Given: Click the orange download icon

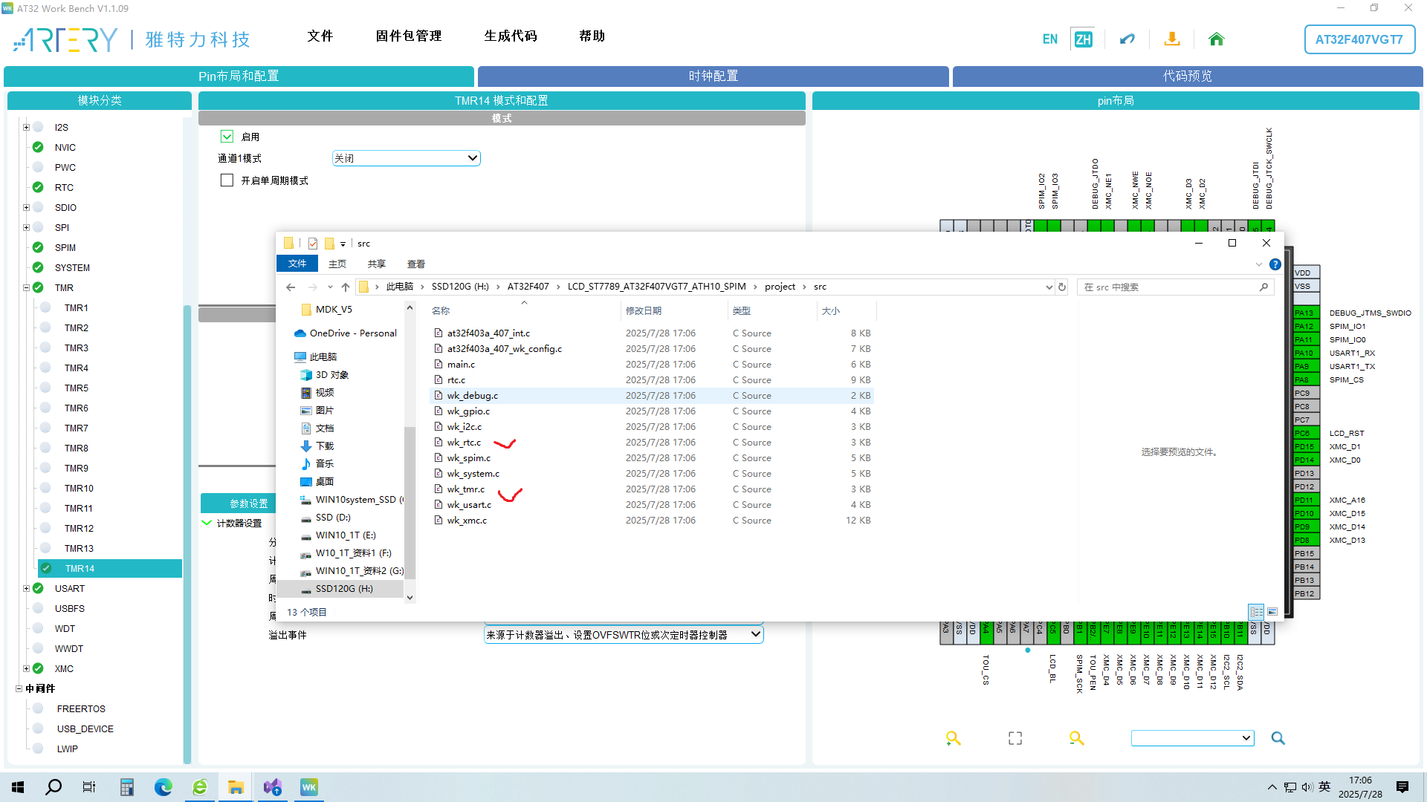Looking at the screenshot, I should point(1172,39).
